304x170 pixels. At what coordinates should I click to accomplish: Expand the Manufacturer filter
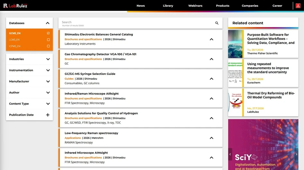tap(48, 81)
